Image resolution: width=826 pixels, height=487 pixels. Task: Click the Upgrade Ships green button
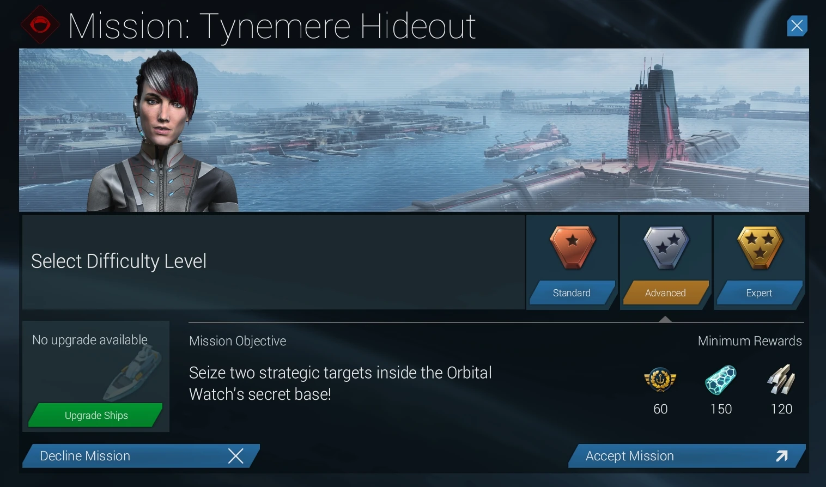[x=96, y=416]
